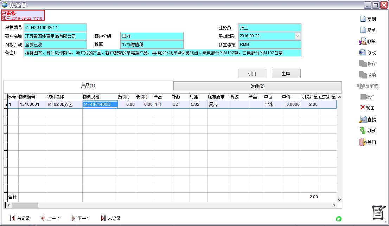
Task: Go to 首记录 first record
Action: pos(20,218)
